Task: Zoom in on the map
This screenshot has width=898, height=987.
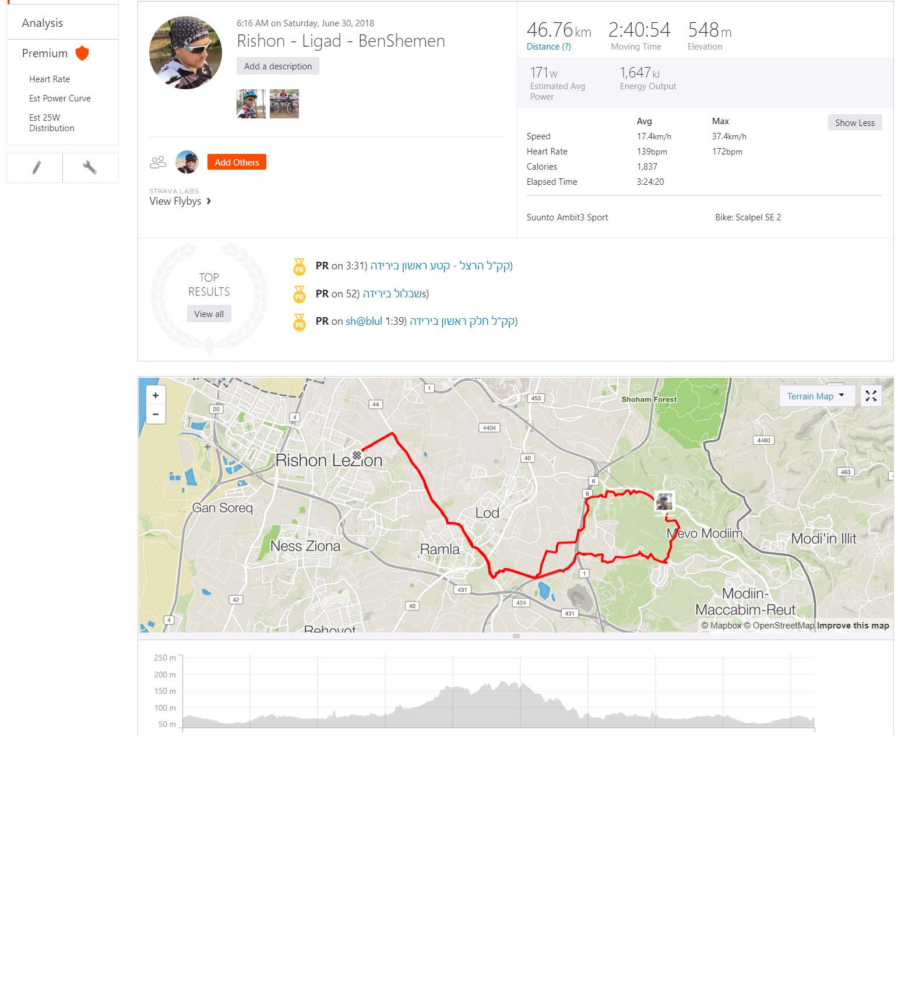Action: click(156, 395)
